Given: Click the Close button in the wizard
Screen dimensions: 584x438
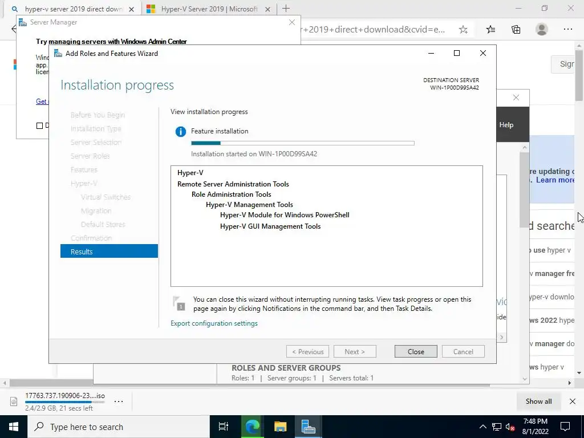Looking at the screenshot, I should 416,351.
